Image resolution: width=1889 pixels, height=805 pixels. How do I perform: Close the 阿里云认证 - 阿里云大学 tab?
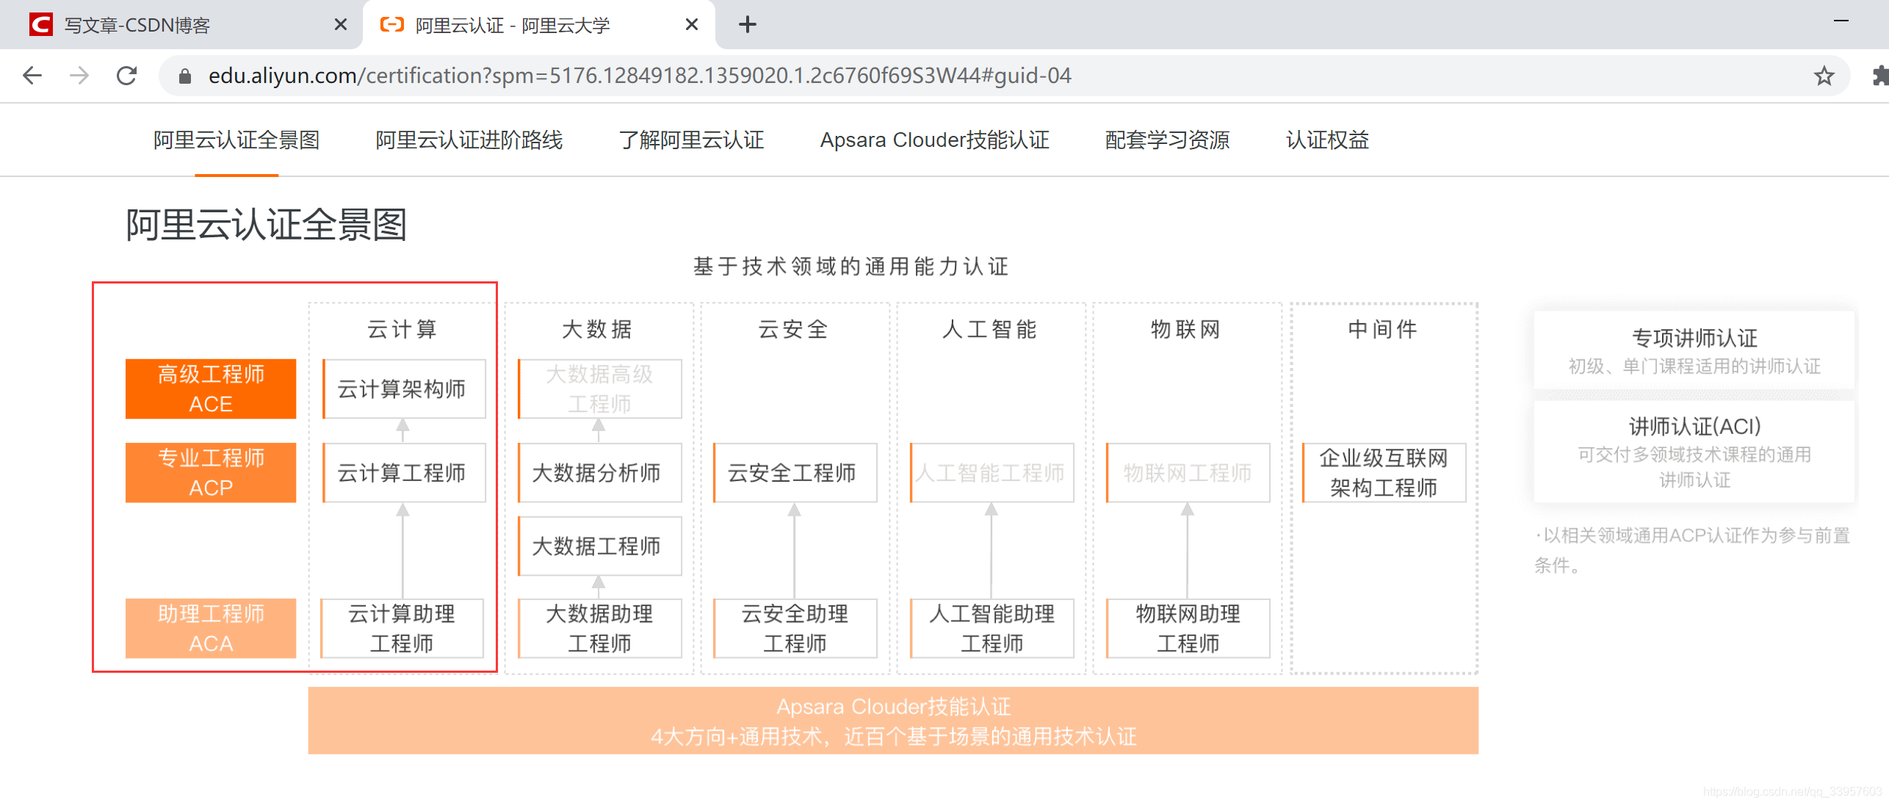pos(691,25)
